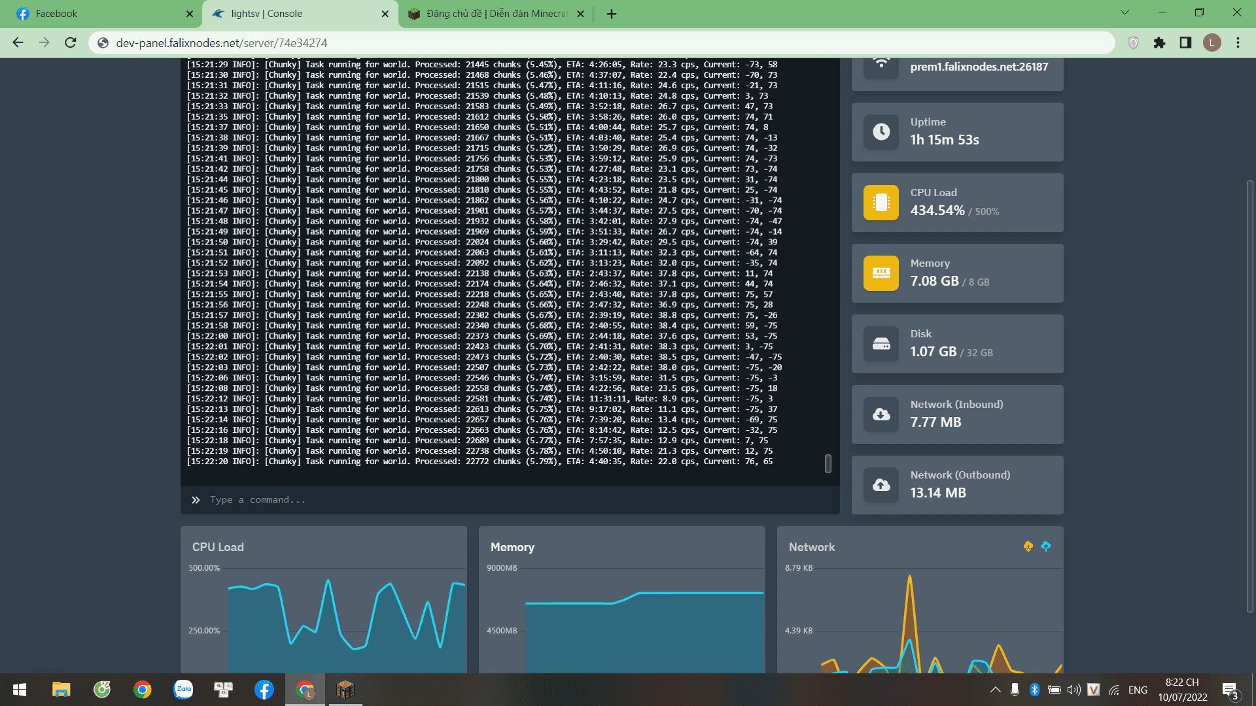
Task: Toggle the inbound series in Network chart
Action: [1028, 546]
